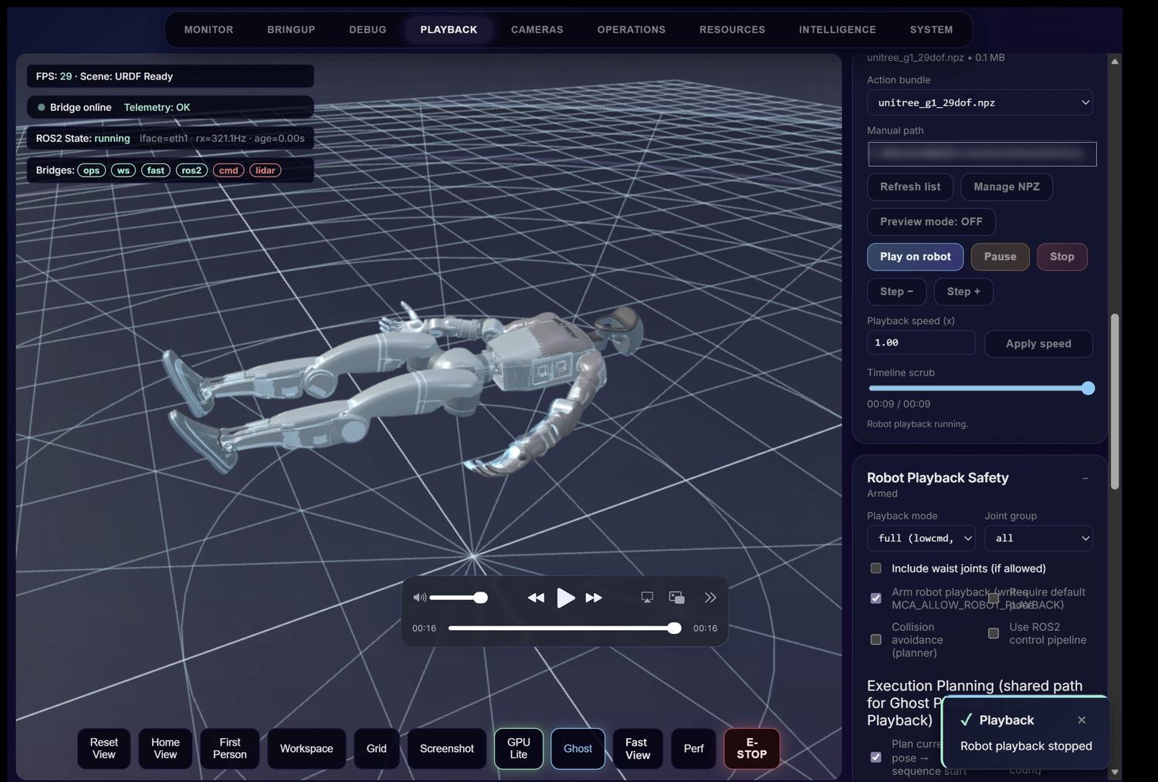Click the Manual path input field
Image resolution: width=1158 pixels, height=782 pixels.
982,153
